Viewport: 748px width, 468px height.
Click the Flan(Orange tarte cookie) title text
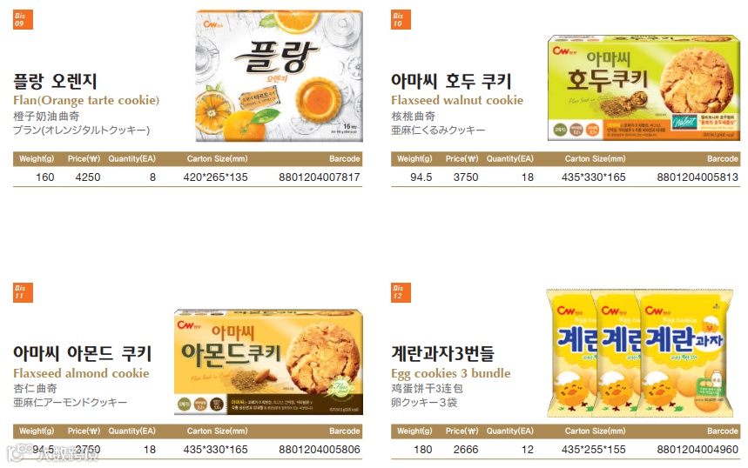click(86, 100)
